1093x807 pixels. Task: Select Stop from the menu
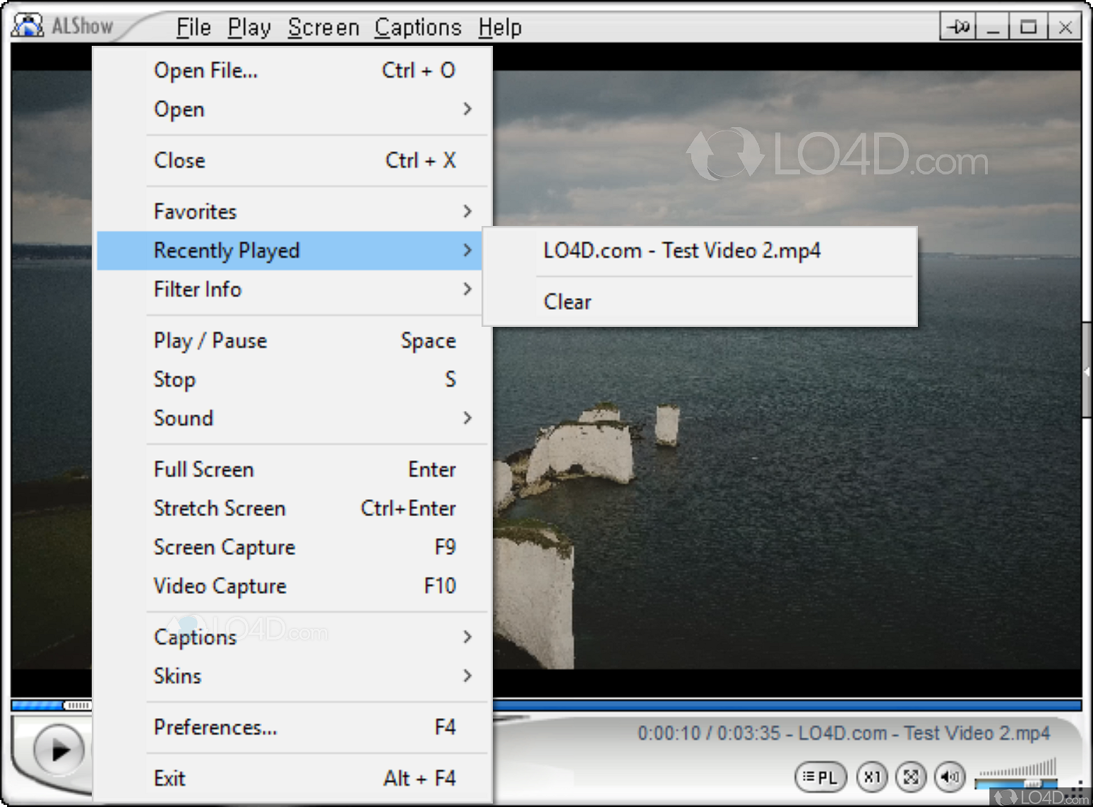(292, 380)
